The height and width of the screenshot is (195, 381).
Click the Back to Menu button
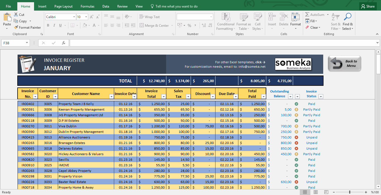coord(344,63)
